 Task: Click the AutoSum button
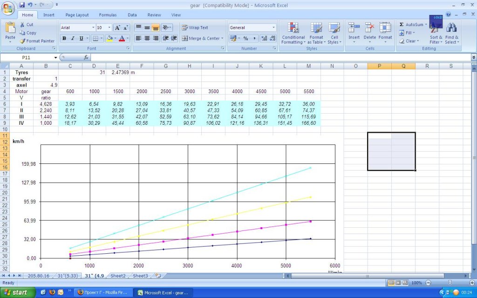(x=412, y=24)
